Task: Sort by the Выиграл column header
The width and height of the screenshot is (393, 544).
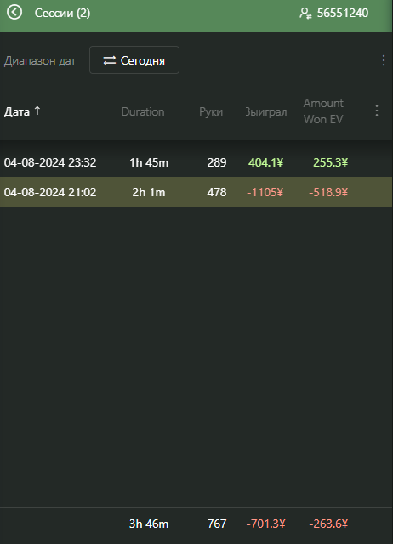Action: (x=266, y=111)
